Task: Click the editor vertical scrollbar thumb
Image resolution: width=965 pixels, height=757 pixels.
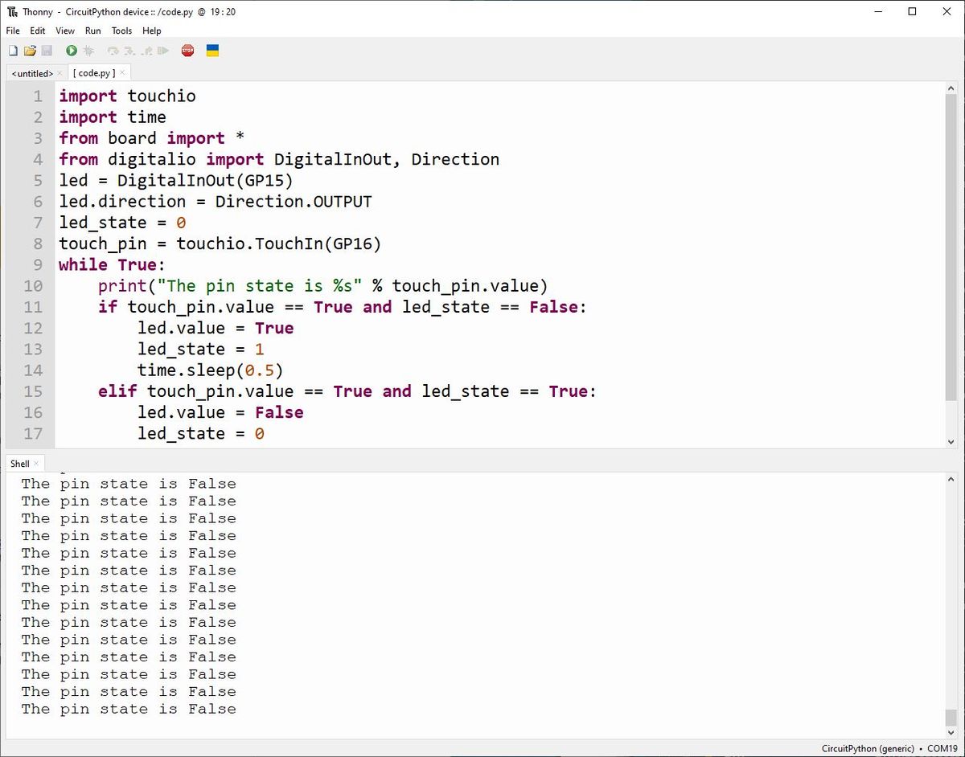Action: point(951,246)
